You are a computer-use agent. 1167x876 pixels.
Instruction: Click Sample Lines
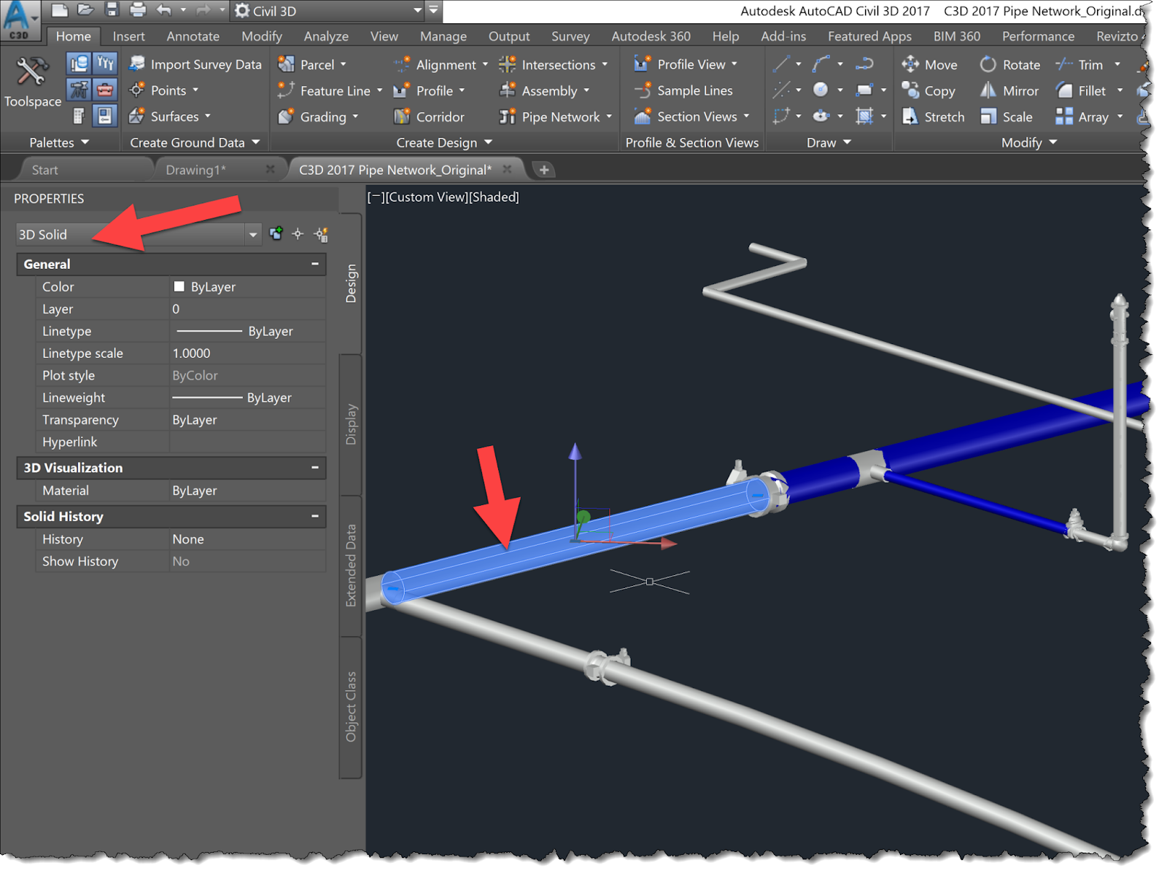pos(683,90)
